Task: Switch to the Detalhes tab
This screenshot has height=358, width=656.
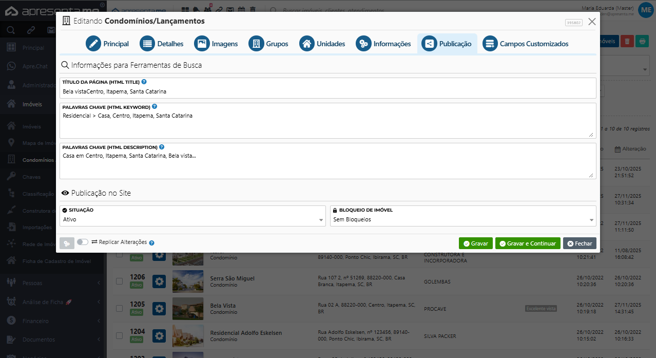Action: (148, 44)
